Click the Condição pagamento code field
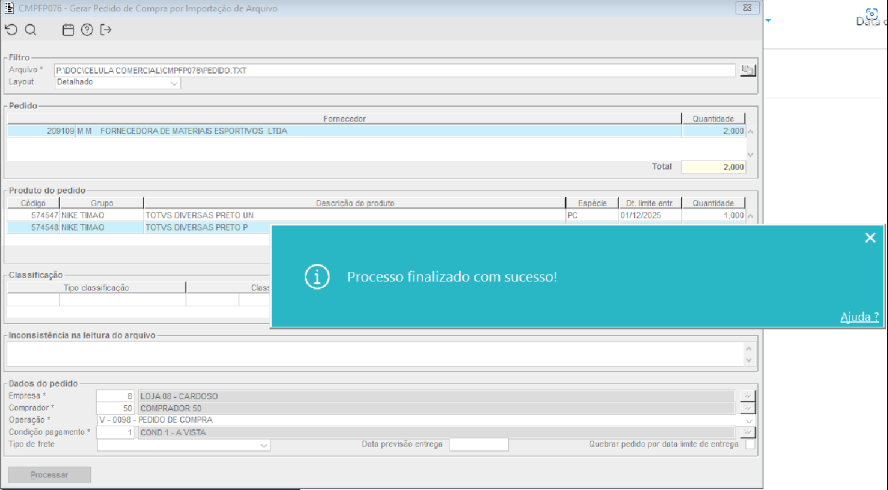888x490 pixels. (115, 432)
